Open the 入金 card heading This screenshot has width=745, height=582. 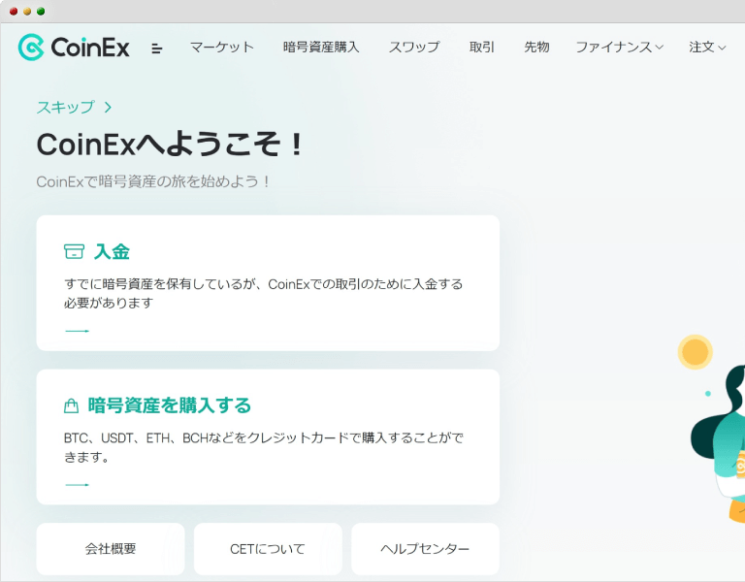pos(112,251)
